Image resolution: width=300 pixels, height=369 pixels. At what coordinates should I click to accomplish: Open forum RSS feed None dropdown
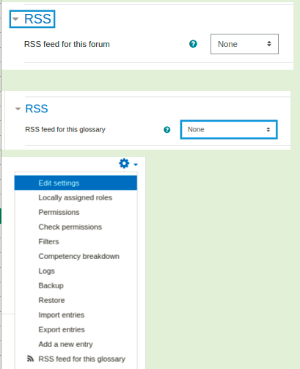click(244, 44)
